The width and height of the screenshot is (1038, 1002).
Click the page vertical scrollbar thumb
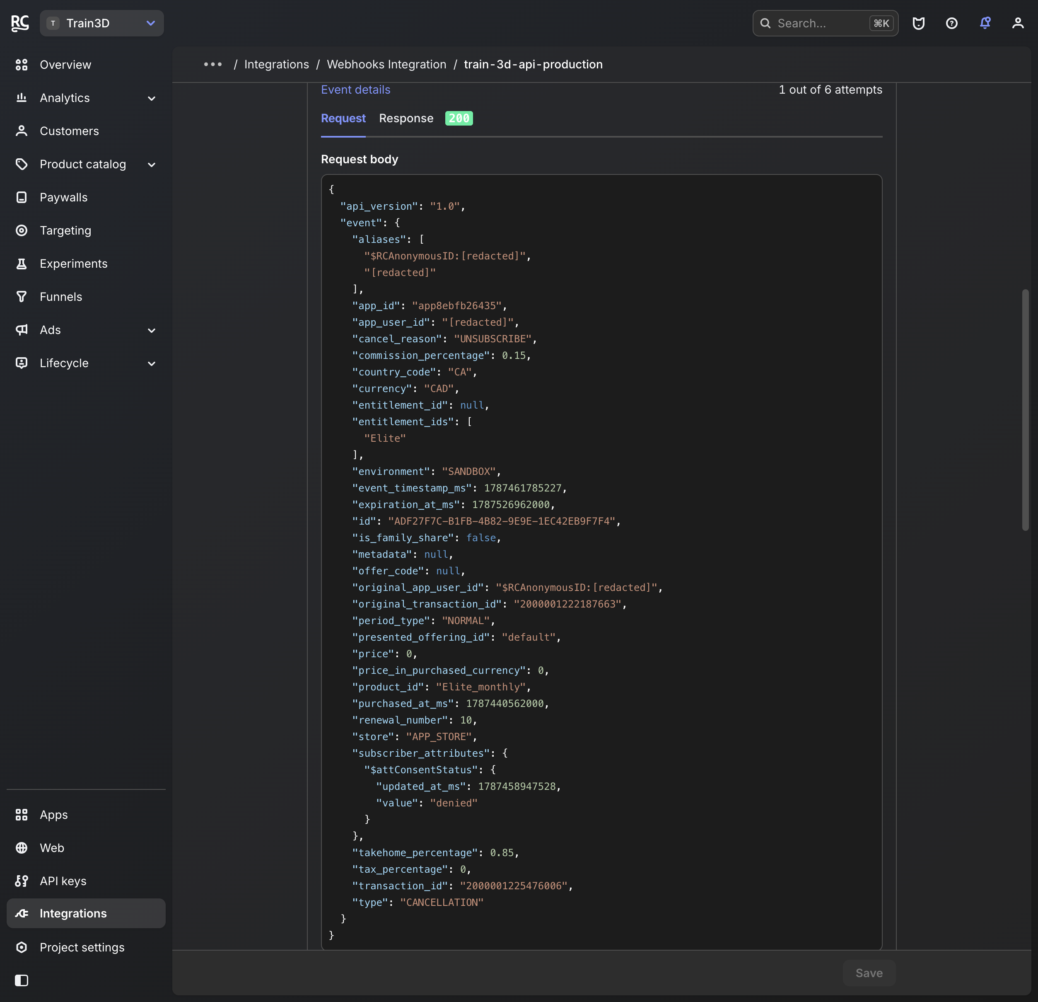pyautogui.click(x=1025, y=409)
